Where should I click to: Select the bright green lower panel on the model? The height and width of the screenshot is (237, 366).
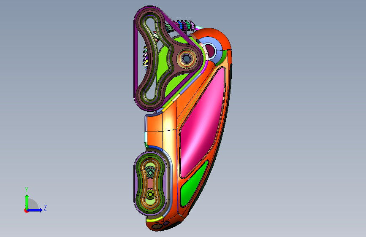[194, 183]
